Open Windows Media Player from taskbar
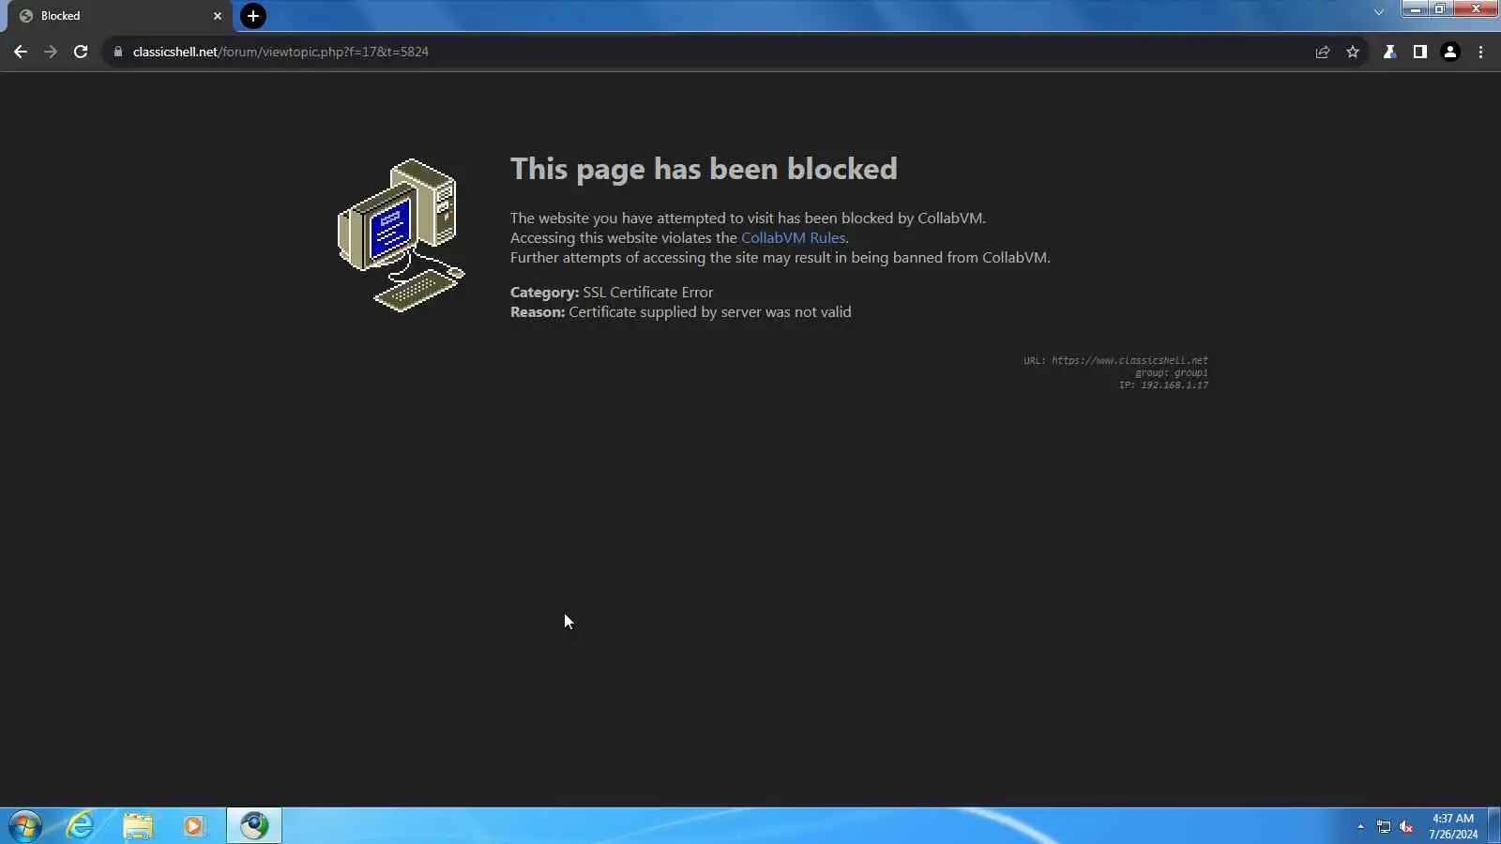Image resolution: width=1501 pixels, height=844 pixels. point(194,826)
